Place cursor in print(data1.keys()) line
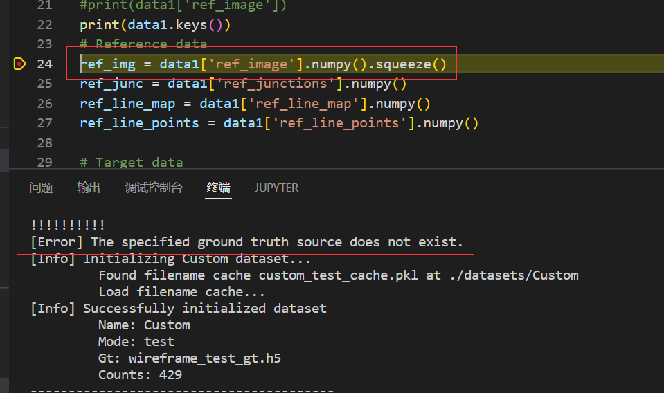 point(155,25)
